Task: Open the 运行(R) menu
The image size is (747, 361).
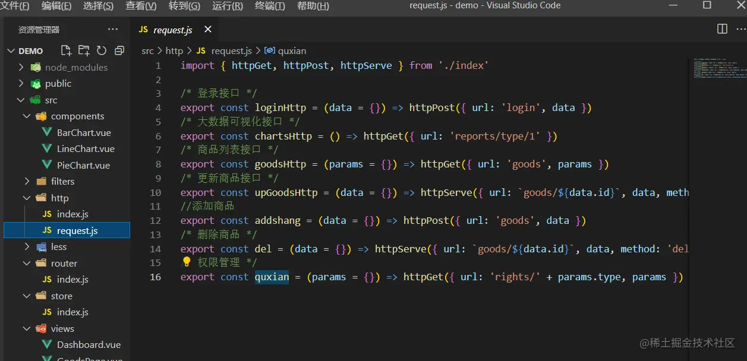Action: [x=227, y=6]
